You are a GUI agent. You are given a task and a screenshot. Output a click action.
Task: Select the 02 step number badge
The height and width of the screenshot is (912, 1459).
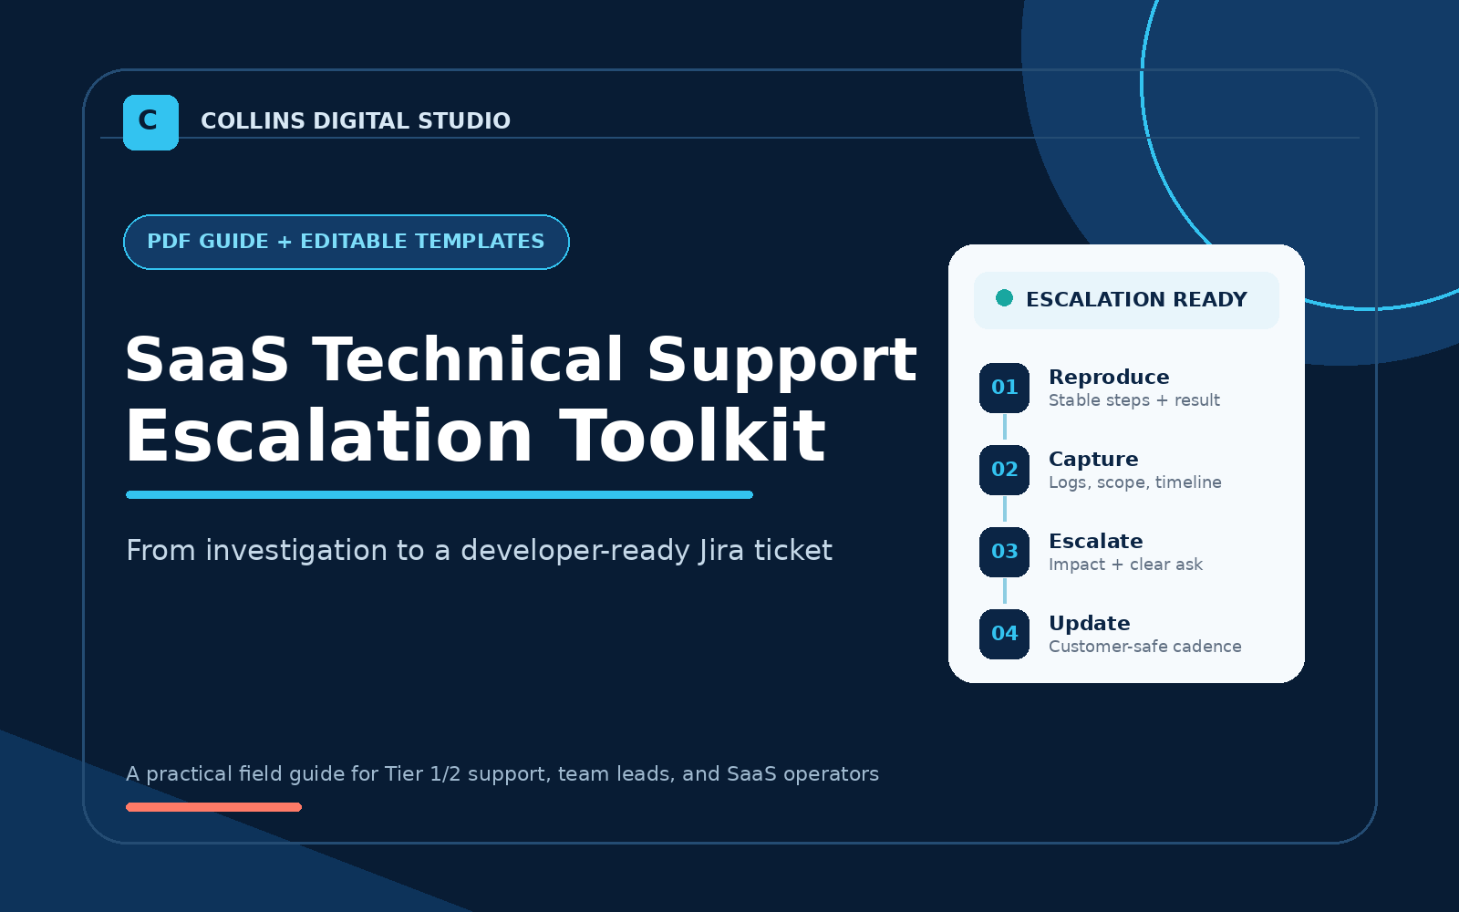coord(1004,470)
